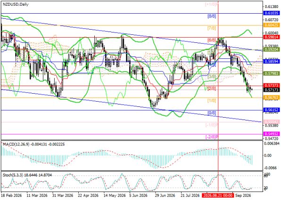This screenshot has height=200, width=281.
Task: Select the 0.60425 orange price label
Action: (x=271, y=25)
